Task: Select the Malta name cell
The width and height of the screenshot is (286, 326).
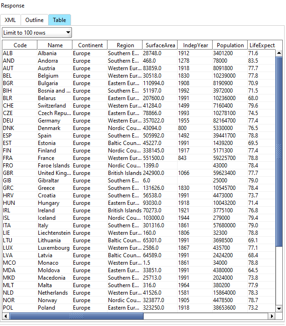Action: 55,285
